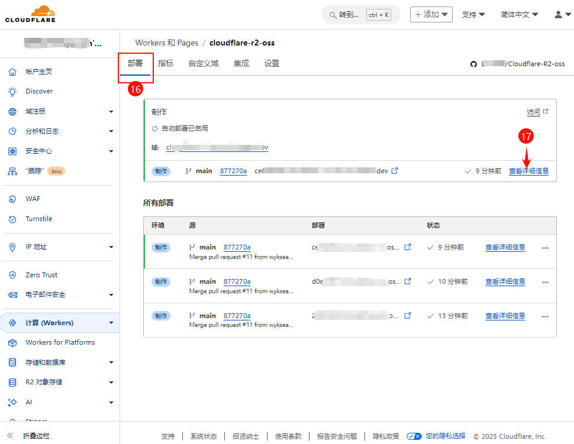574x444 pixels.
Task: Open more options for the 13-minute-old deployment
Action: tap(545, 316)
